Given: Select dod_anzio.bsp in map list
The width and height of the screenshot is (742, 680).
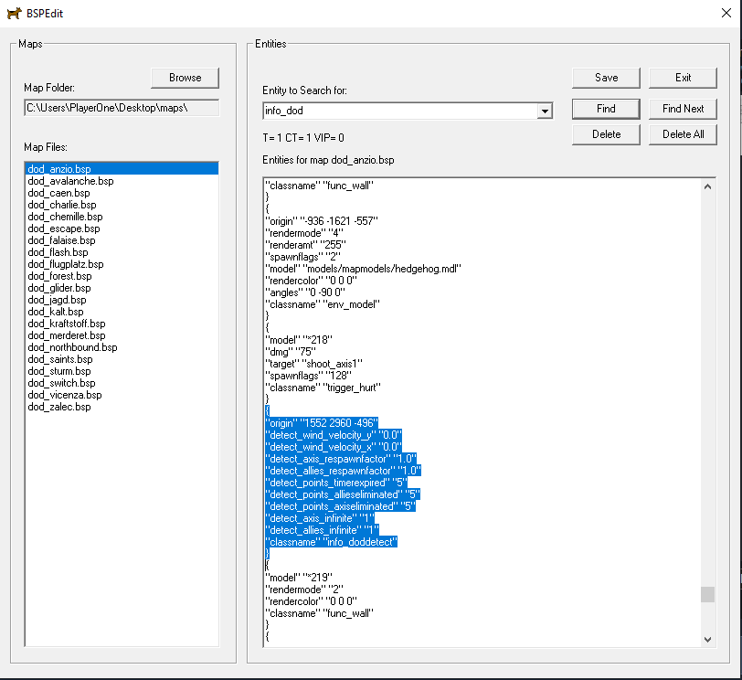Looking at the screenshot, I should coord(122,169).
